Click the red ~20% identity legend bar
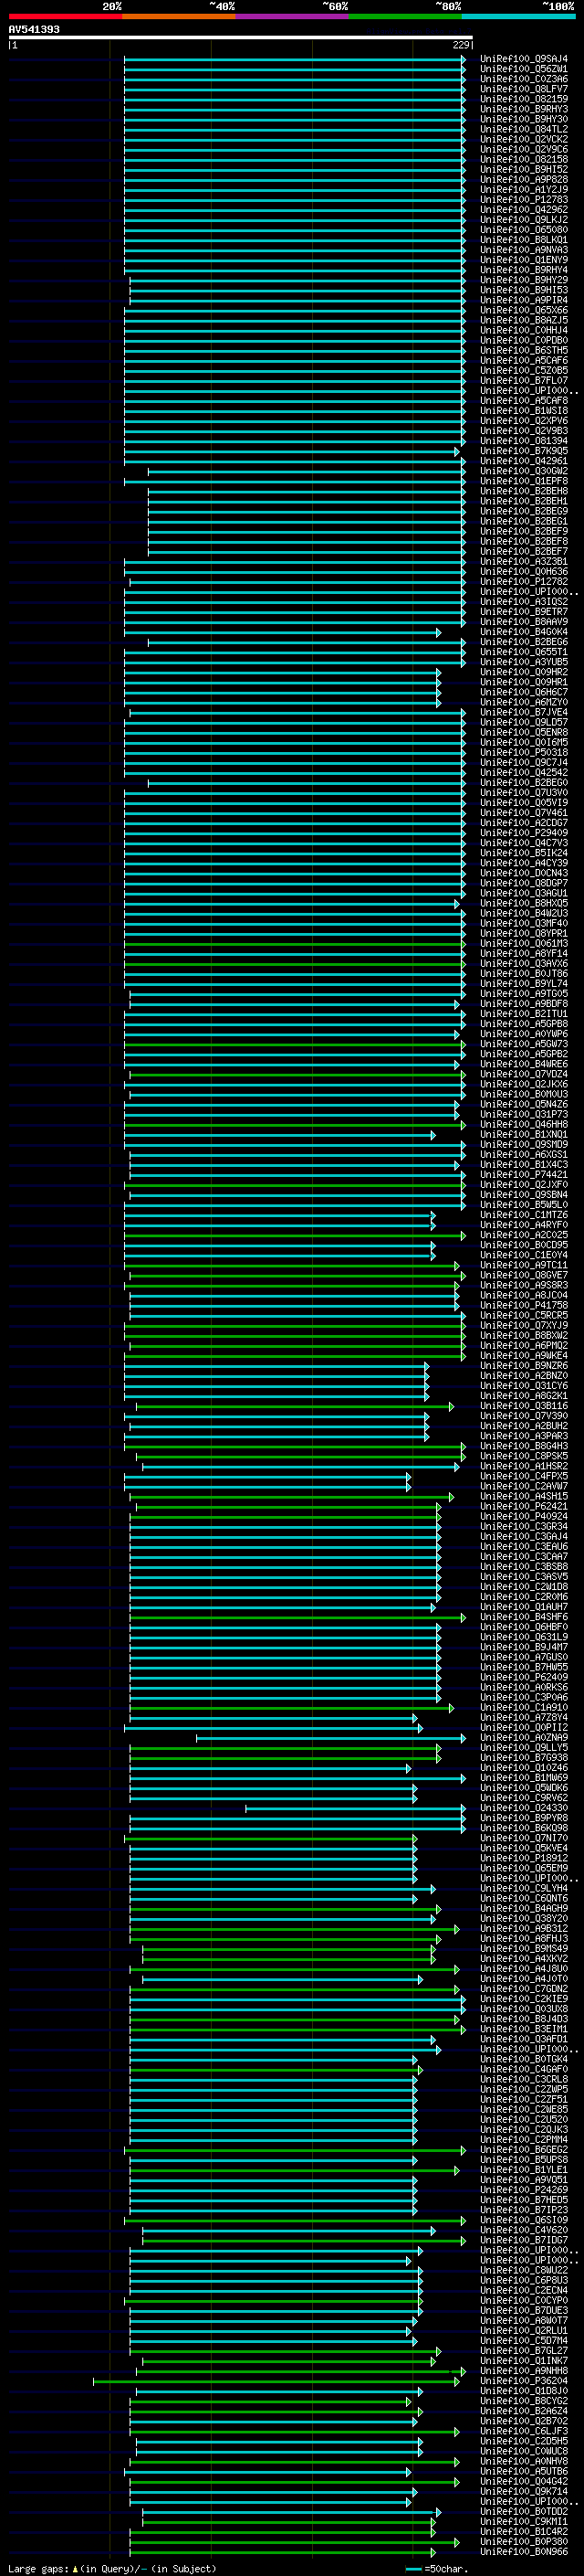 (x=65, y=16)
